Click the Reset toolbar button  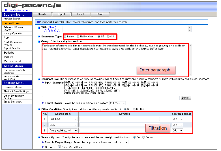(x=100, y=14)
